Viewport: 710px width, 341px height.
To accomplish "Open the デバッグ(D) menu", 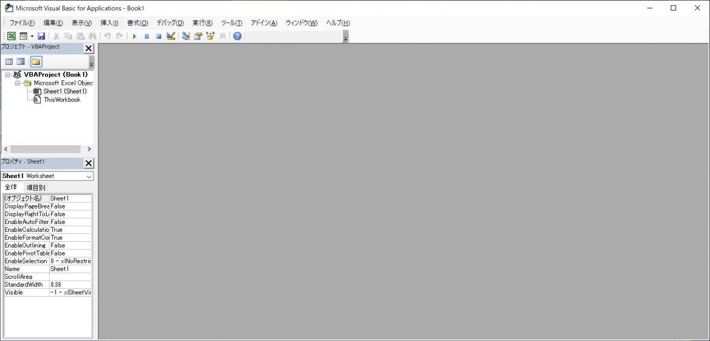I will 170,23.
